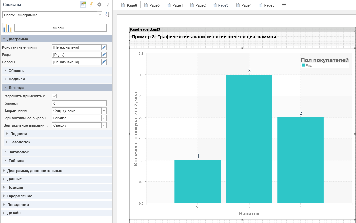The image size is (356, 223).
Task: Open the Направление dropdown
Action: coord(104,111)
